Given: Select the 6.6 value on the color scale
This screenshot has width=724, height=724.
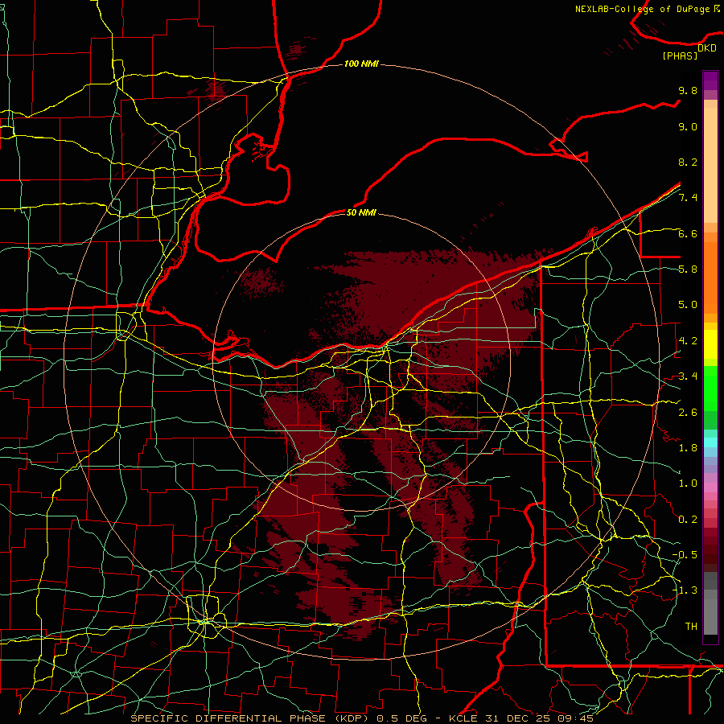Looking at the screenshot, I should [x=688, y=233].
